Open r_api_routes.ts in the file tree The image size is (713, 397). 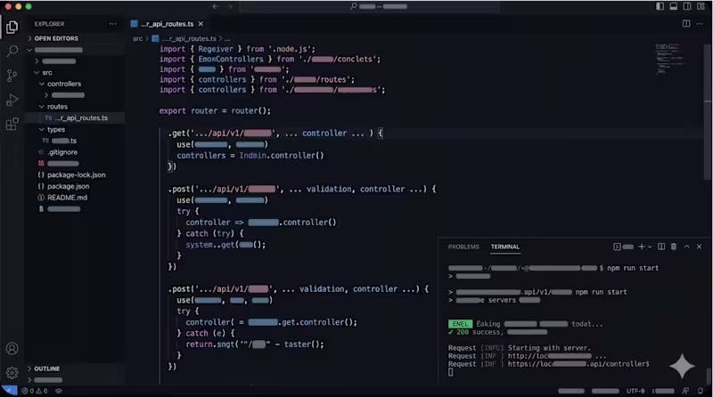click(81, 118)
